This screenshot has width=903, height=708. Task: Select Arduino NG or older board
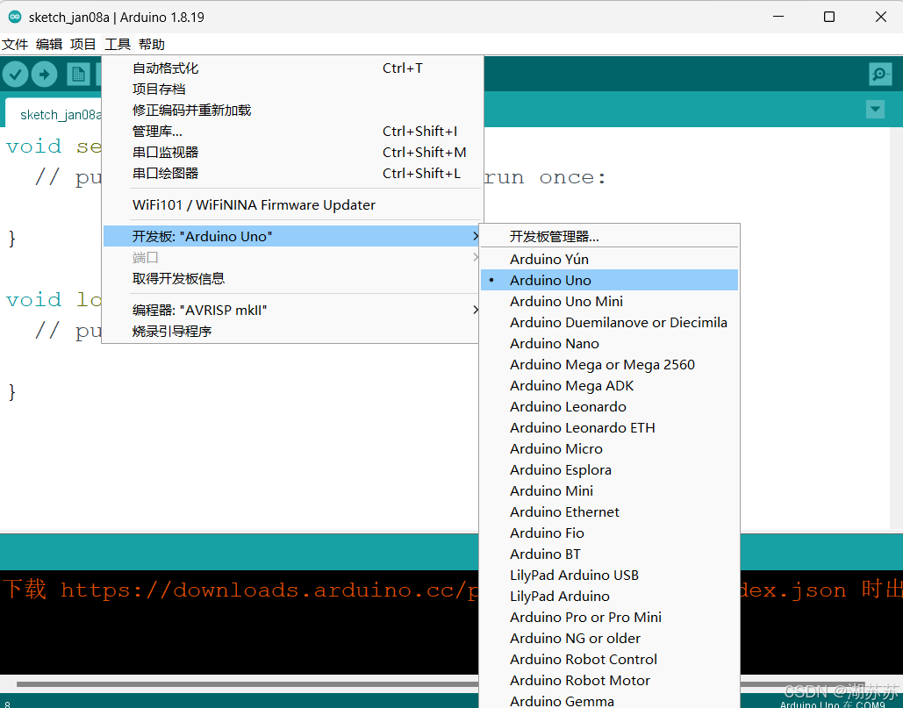[609, 639]
